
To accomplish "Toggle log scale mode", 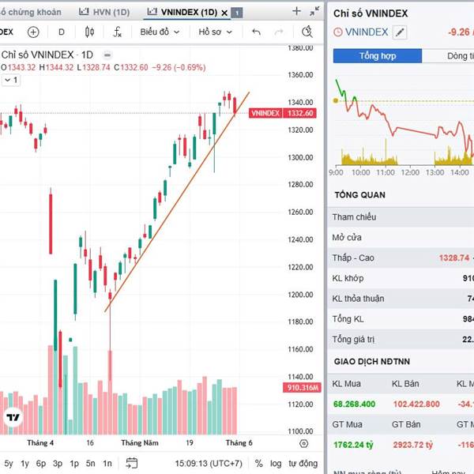I will pyautogui.click(x=276, y=464).
